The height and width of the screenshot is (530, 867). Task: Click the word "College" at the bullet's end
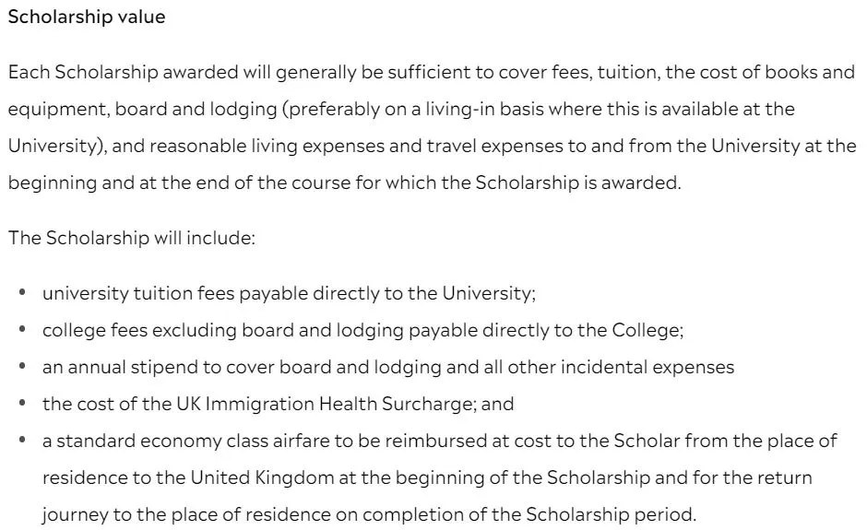pyautogui.click(x=647, y=331)
